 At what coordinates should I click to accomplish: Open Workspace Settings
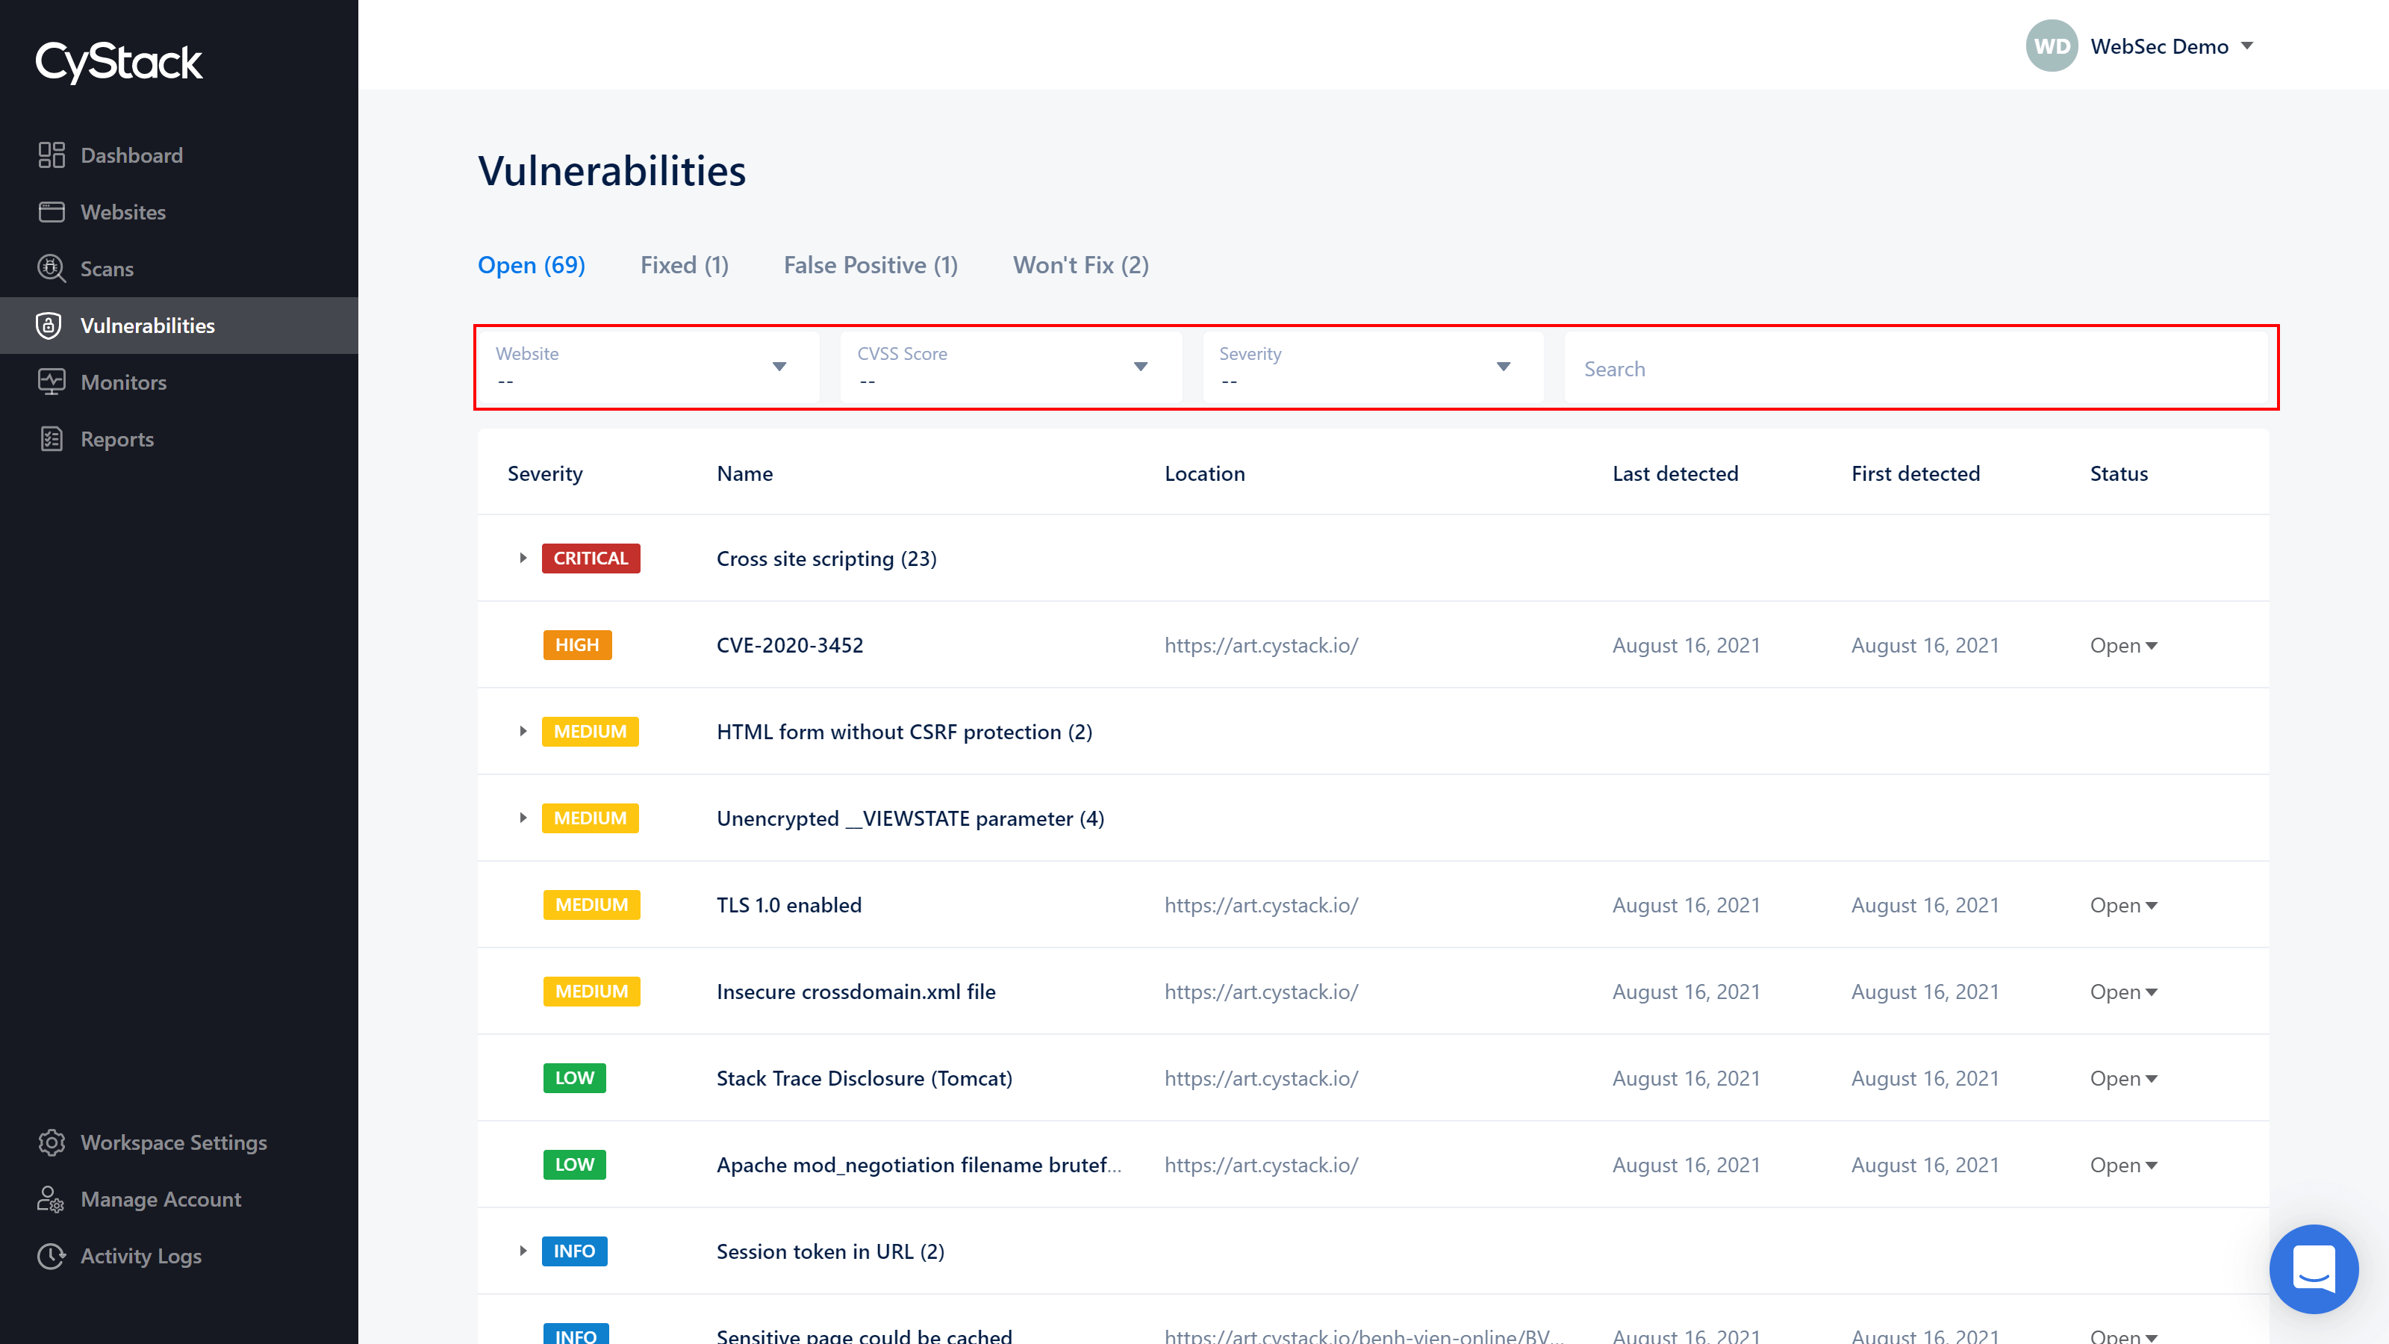[x=173, y=1142]
